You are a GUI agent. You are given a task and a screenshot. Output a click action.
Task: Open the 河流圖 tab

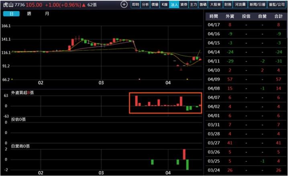pyautogui.click(x=240, y=4)
